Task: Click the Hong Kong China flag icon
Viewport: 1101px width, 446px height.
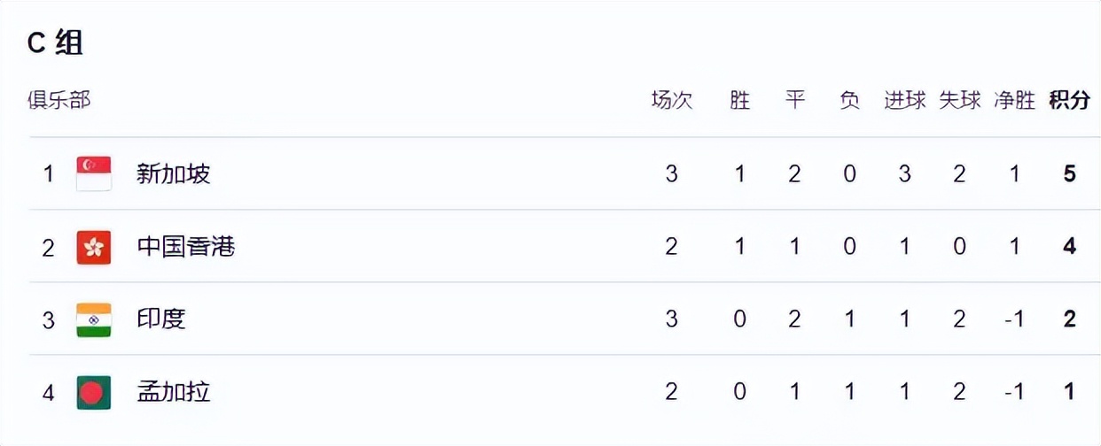Action: coord(94,246)
